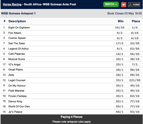Screen dimensions: 143x124
Task: Pick Legal Counsel place odds 231/50
Action: [135, 80]
